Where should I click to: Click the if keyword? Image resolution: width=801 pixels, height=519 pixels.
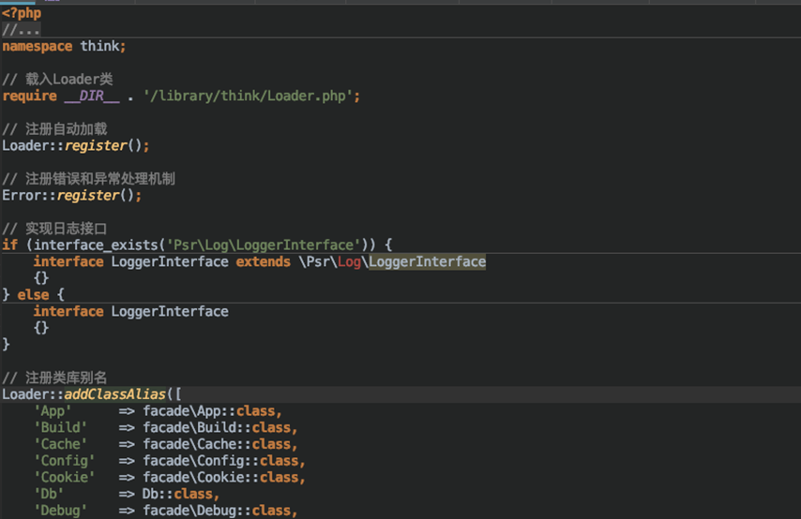pyautogui.click(x=9, y=245)
